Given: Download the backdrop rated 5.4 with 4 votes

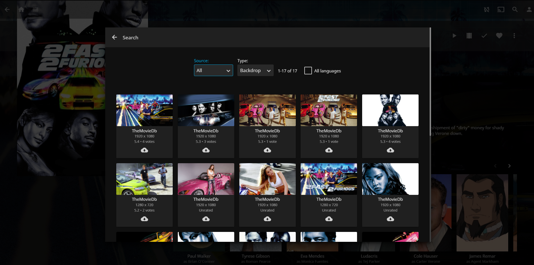Looking at the screenshot, I should tap(144, 150).
